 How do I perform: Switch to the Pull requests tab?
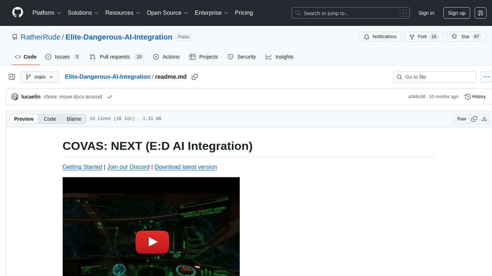[x=116, y=57]
